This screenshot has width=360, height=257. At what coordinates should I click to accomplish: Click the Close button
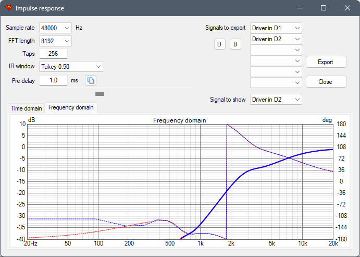click(x=326, y=82)
